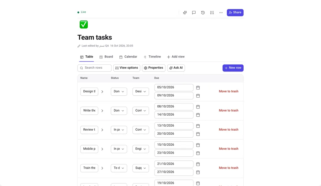Click the green checkmark page emoji
The image size is (321, 186).
[x=84, y=24]
